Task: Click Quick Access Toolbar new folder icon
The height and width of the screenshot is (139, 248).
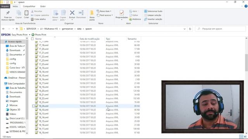Action: (x=11, y=2)
